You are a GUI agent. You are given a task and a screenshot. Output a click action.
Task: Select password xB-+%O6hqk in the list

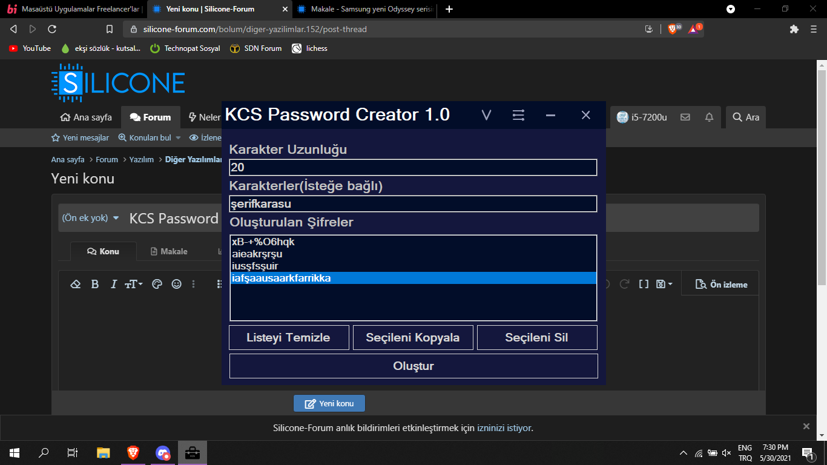click(413, 242)
